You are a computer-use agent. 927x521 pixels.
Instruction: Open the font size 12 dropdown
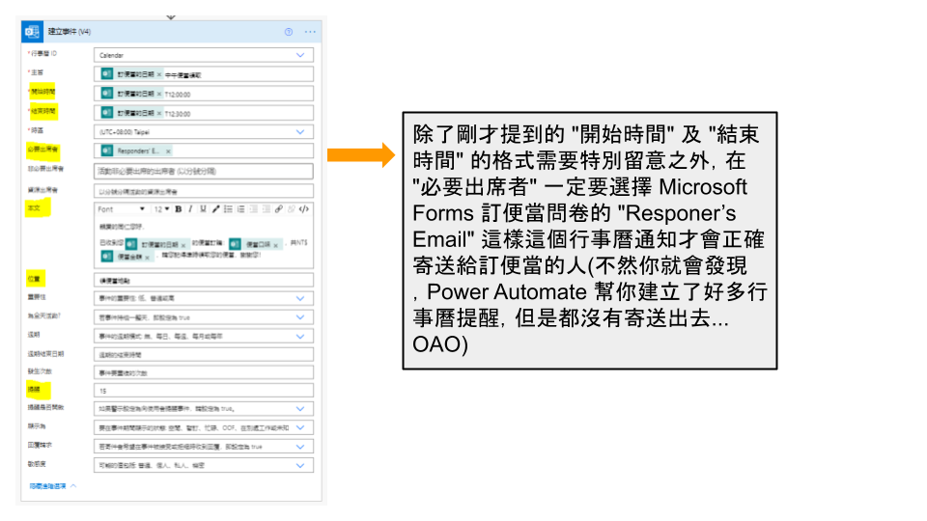(x=161, y=209)
